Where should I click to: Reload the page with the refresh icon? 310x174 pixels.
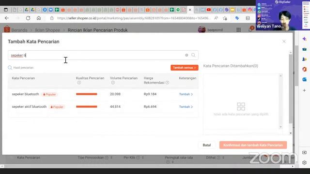coord(28,18)
